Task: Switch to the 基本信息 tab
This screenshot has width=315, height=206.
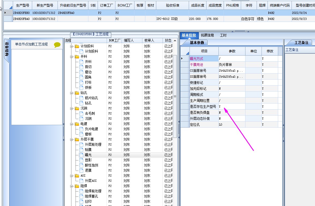Action: pyautogui.click(x=189, y=35)
